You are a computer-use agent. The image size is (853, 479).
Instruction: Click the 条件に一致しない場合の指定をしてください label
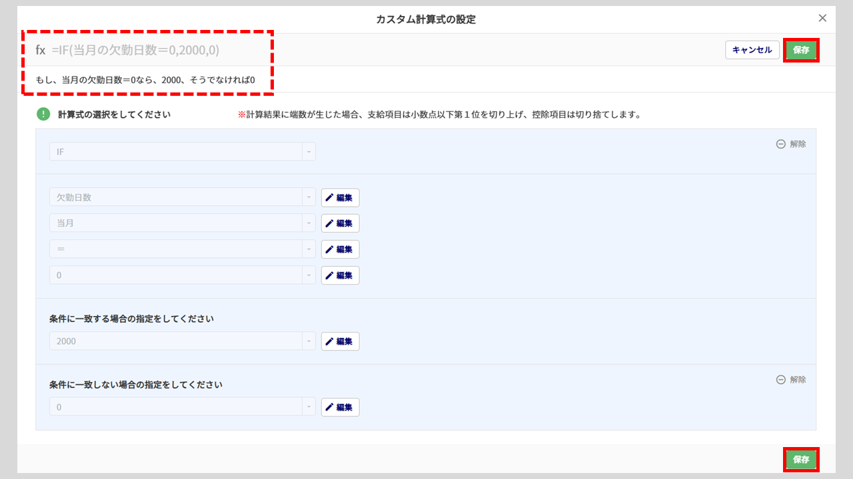(136, 385)
